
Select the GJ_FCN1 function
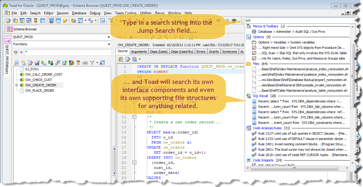(x=32, y=69)
